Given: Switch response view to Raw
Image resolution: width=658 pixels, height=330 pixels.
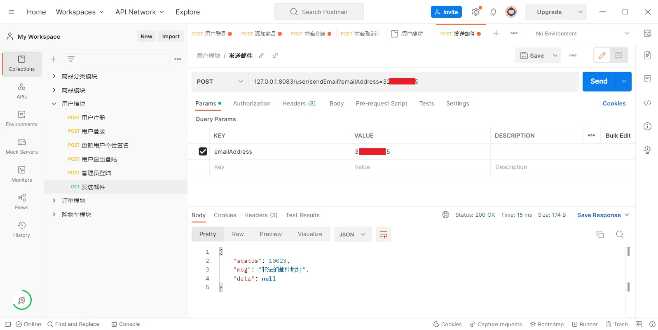Looking at the screenshot, I should [x=238, y=234].
